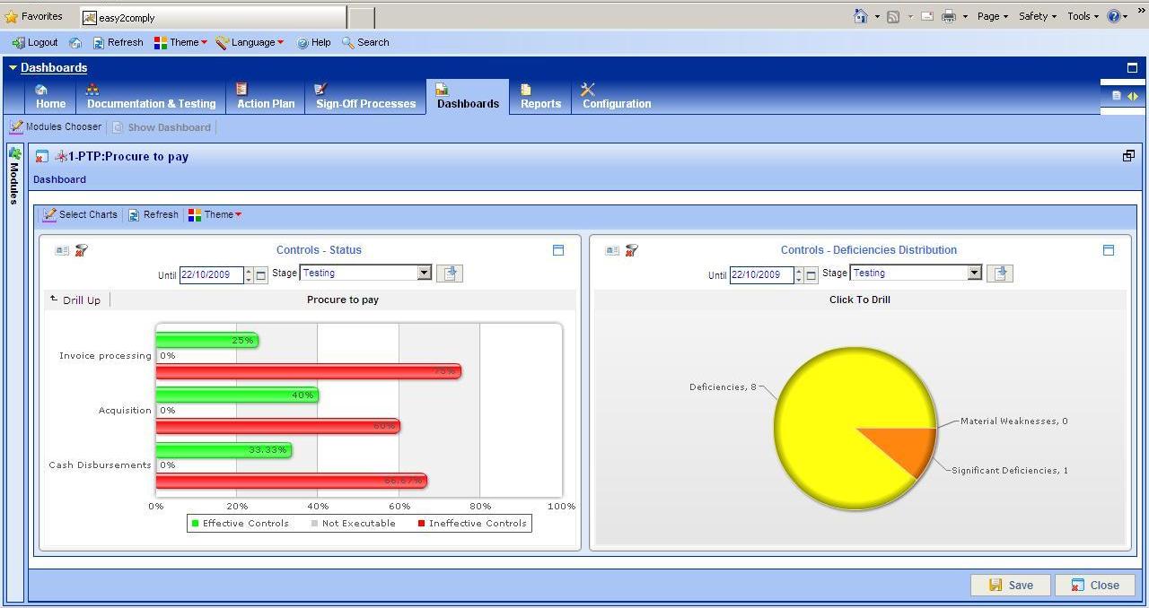Image resolution: width=1149 pixels, height=608 pixels.
Task: Select the Dashboards tab
Action: [x=468, y=97]
